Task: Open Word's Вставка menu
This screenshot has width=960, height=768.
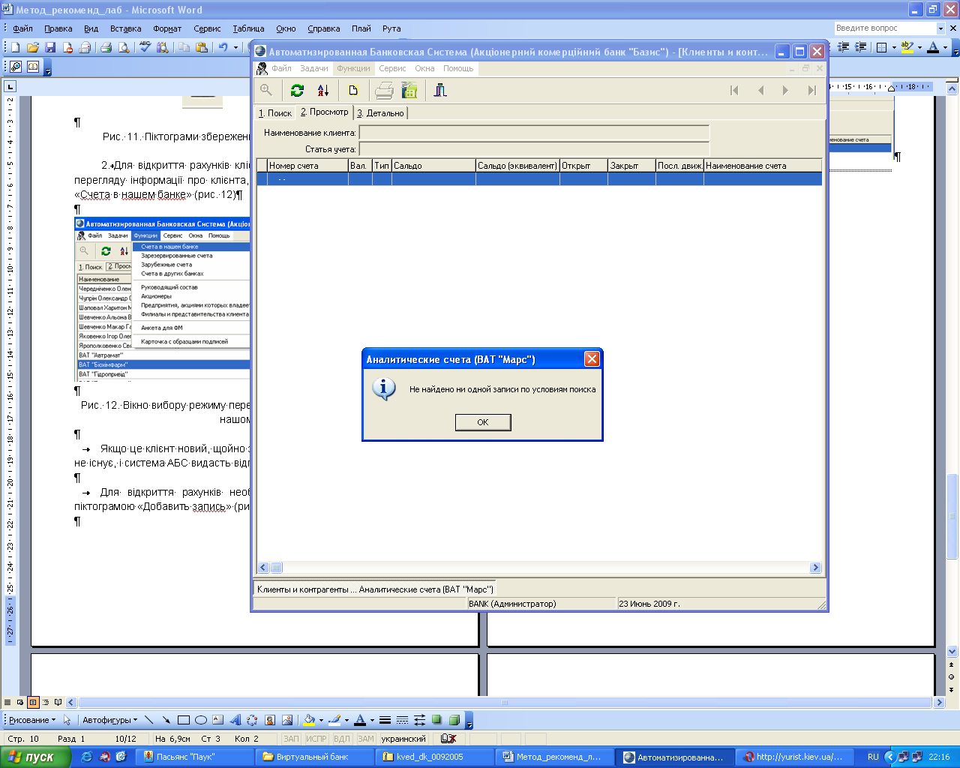Action: tap(125, 28)
